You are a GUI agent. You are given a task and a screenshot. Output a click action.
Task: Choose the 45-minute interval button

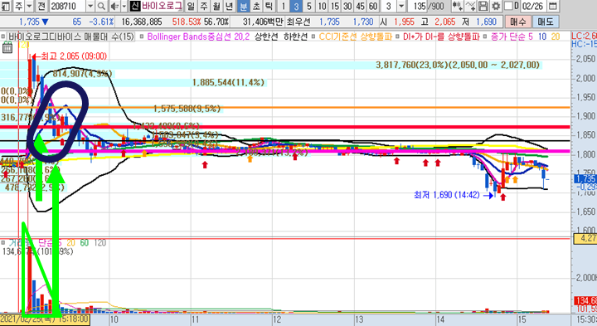(361, 6)
